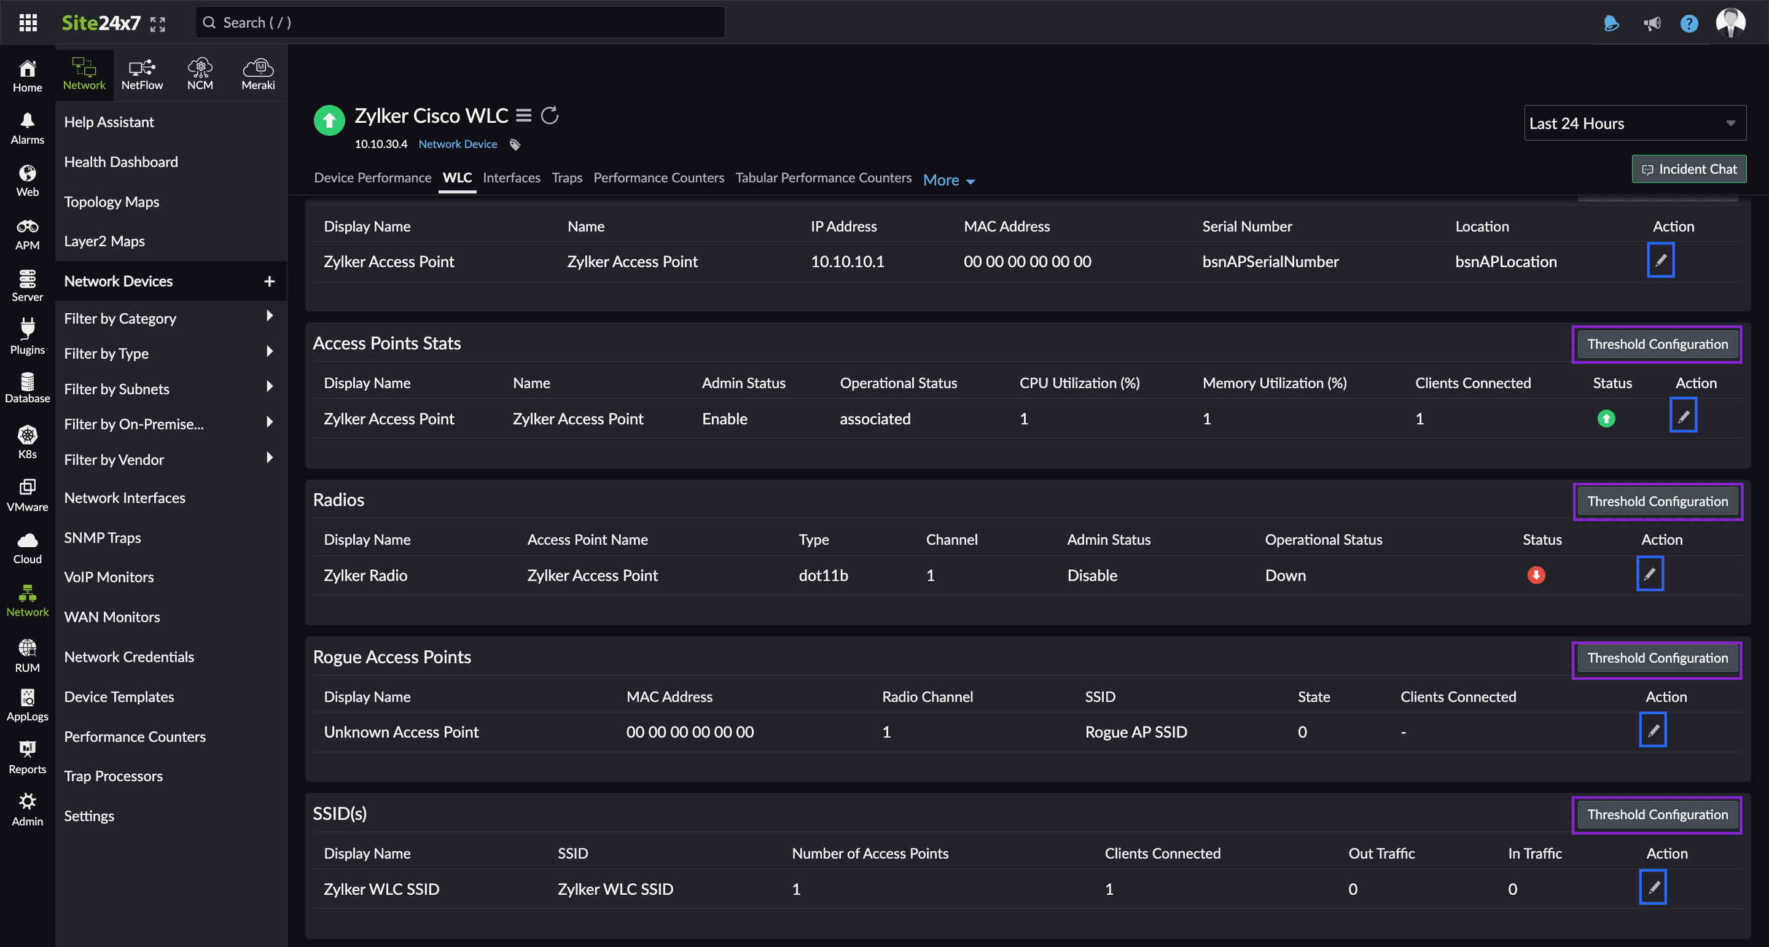Open AppLogs in sidebar
The height and width of the screenshot is (947, 1769).
28,705
